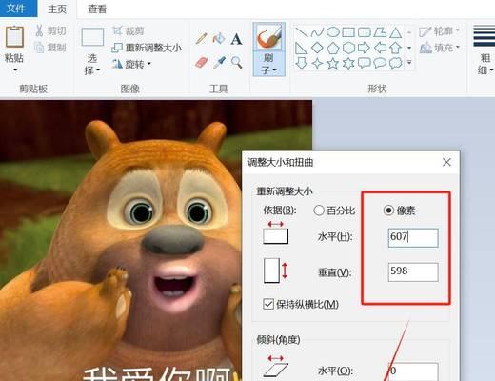
Task: Click 重新调整大小 resize button
Action: 147,48
